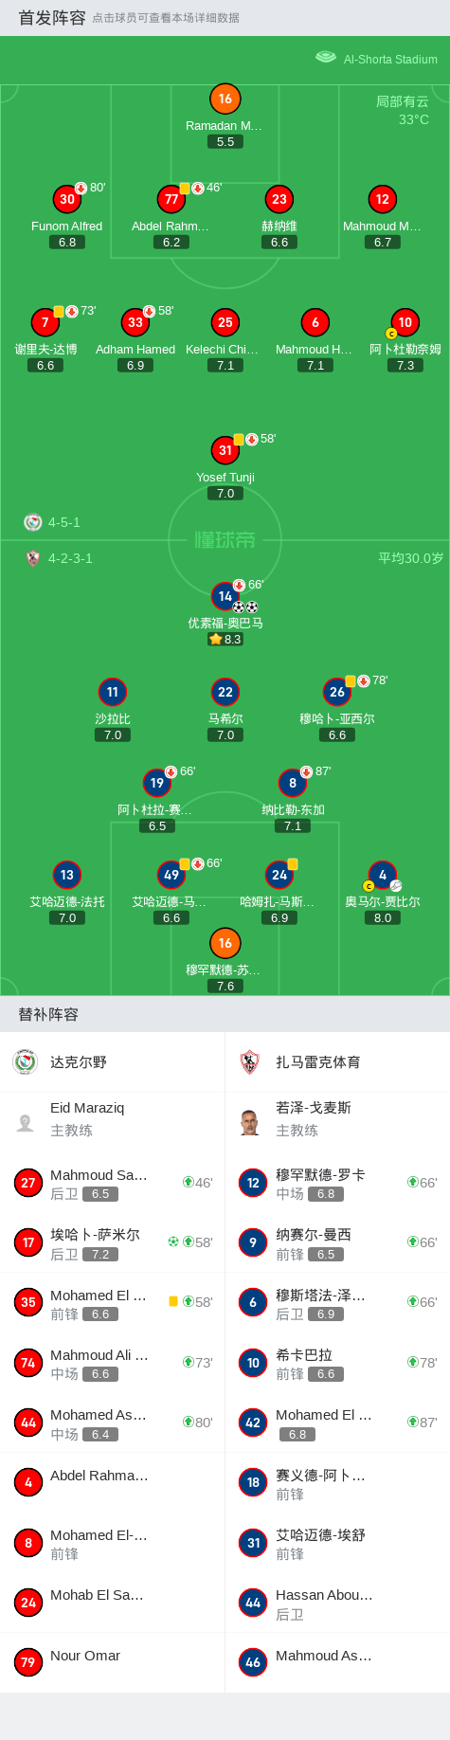Click the 4-2-3-1 formation team logo

click(x=33, y=558)
